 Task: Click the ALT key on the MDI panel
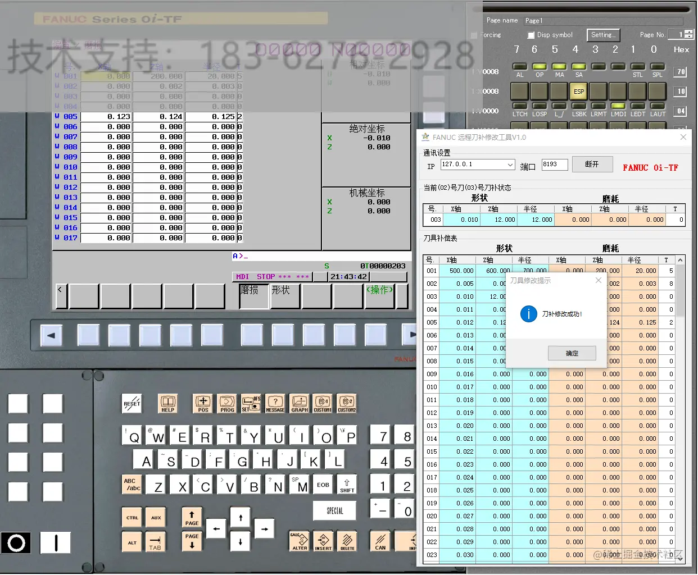coord(132,541)
